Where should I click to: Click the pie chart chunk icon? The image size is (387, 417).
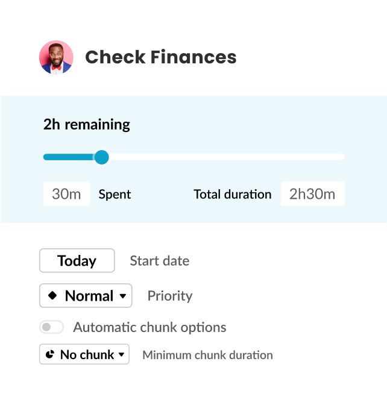pos(51,354)
